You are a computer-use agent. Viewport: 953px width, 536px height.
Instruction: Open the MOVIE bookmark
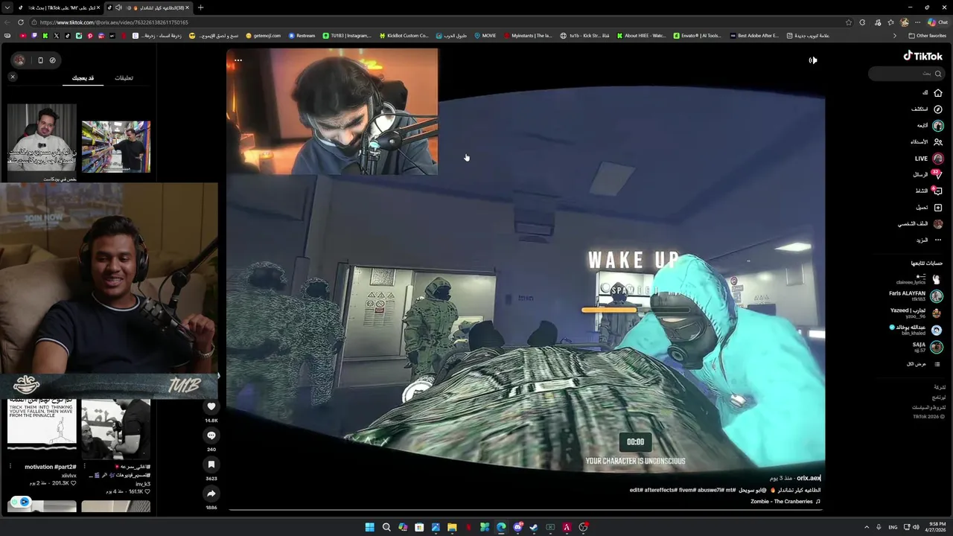pyautogui.click(x=485, y=36)
